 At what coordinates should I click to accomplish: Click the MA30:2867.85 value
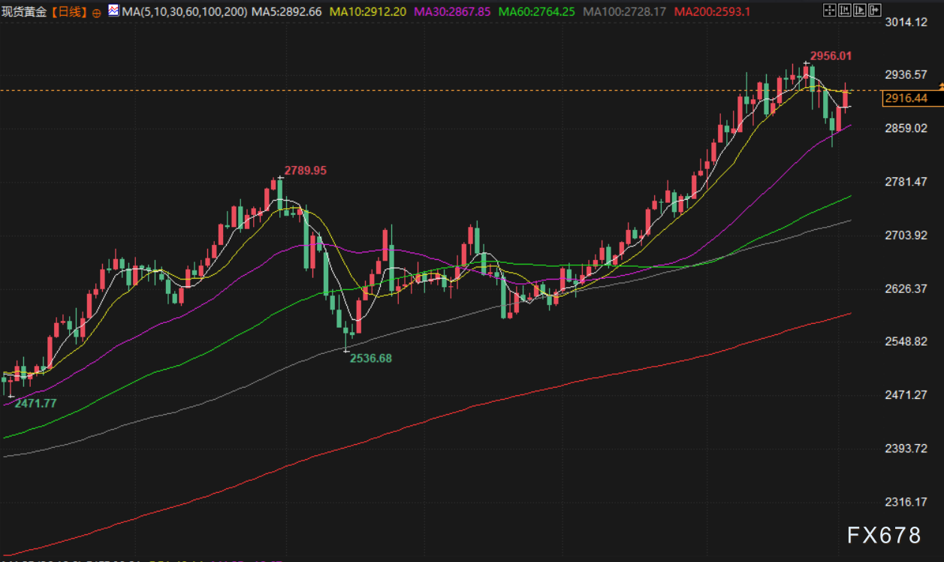tap(452, 12)
